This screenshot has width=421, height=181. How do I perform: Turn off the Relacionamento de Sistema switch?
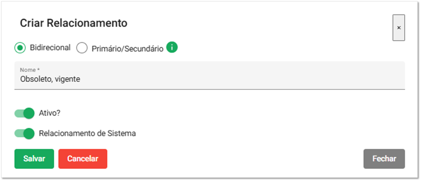(x=24, y=133)
